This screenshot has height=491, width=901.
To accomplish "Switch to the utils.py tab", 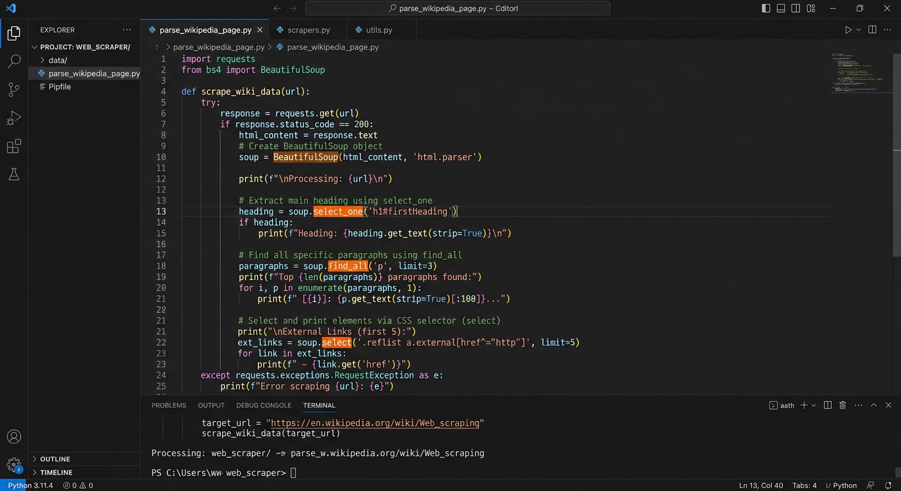I will pyautogui.click(x=382, y=30).
